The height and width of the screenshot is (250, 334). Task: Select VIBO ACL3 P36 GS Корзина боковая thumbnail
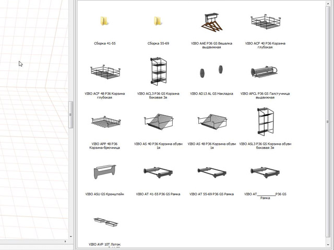158,71
